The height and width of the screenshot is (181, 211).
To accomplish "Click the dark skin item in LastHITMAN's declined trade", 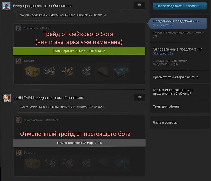I will 104,163.
